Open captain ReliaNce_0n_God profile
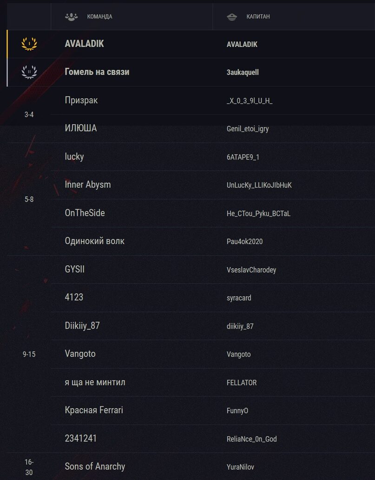Screen dimensions: 375x480 tap(251, 439)
